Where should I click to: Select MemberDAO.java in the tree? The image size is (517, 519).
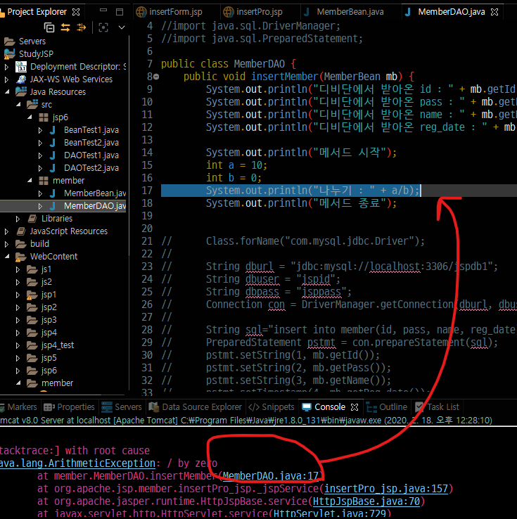87,206
